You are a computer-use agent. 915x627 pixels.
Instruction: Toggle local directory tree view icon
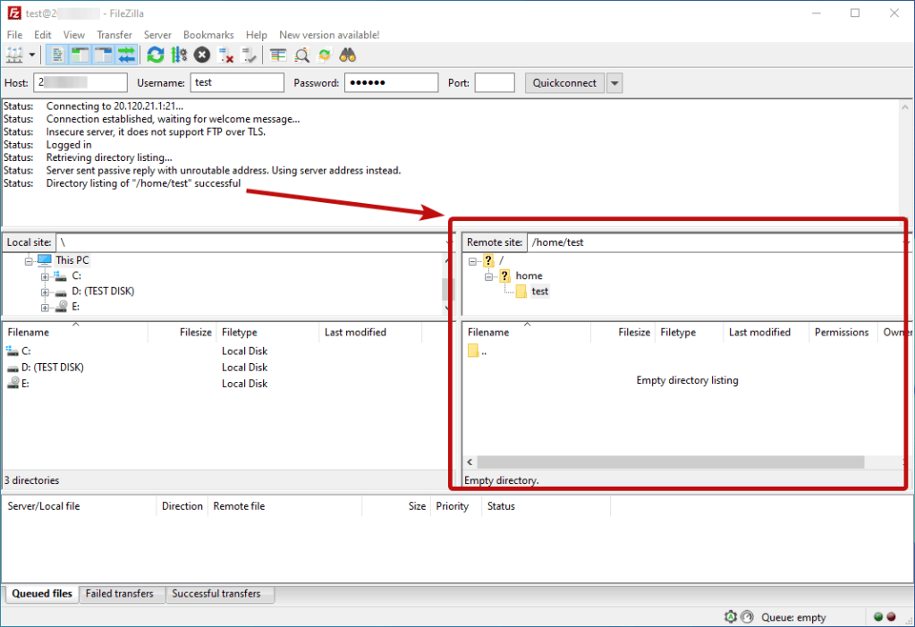point(80,55)
